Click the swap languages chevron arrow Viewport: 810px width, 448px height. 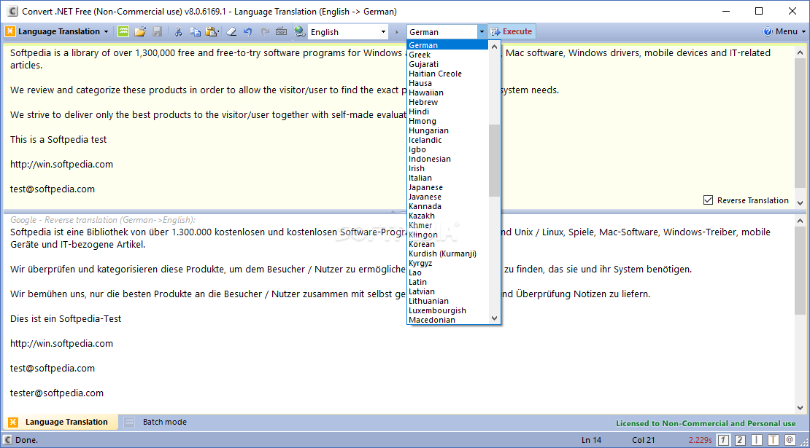(x=397, y=32)
